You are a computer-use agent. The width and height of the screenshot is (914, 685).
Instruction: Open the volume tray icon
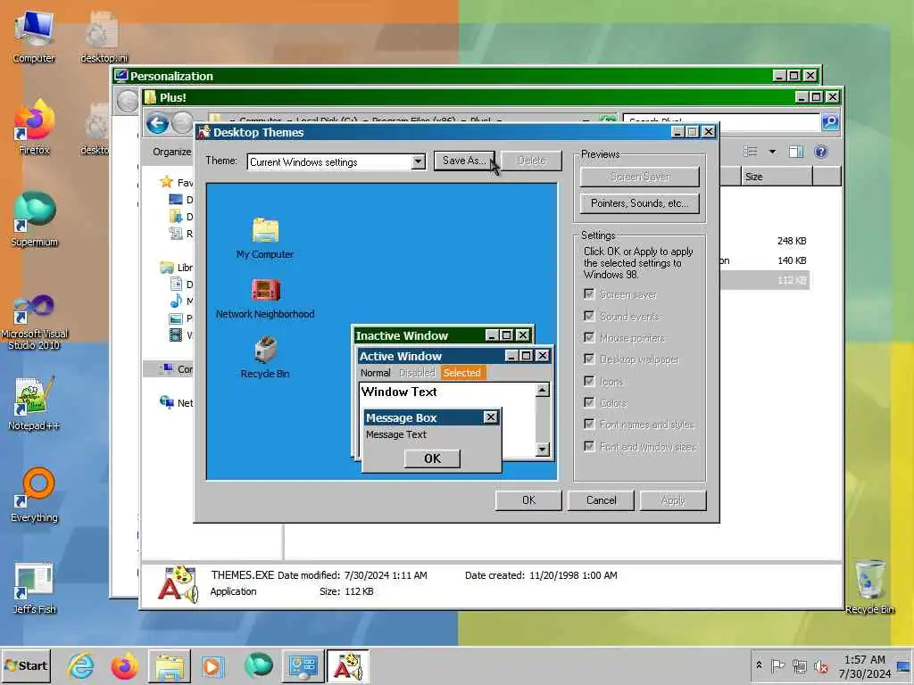click(x=821, y=665)
